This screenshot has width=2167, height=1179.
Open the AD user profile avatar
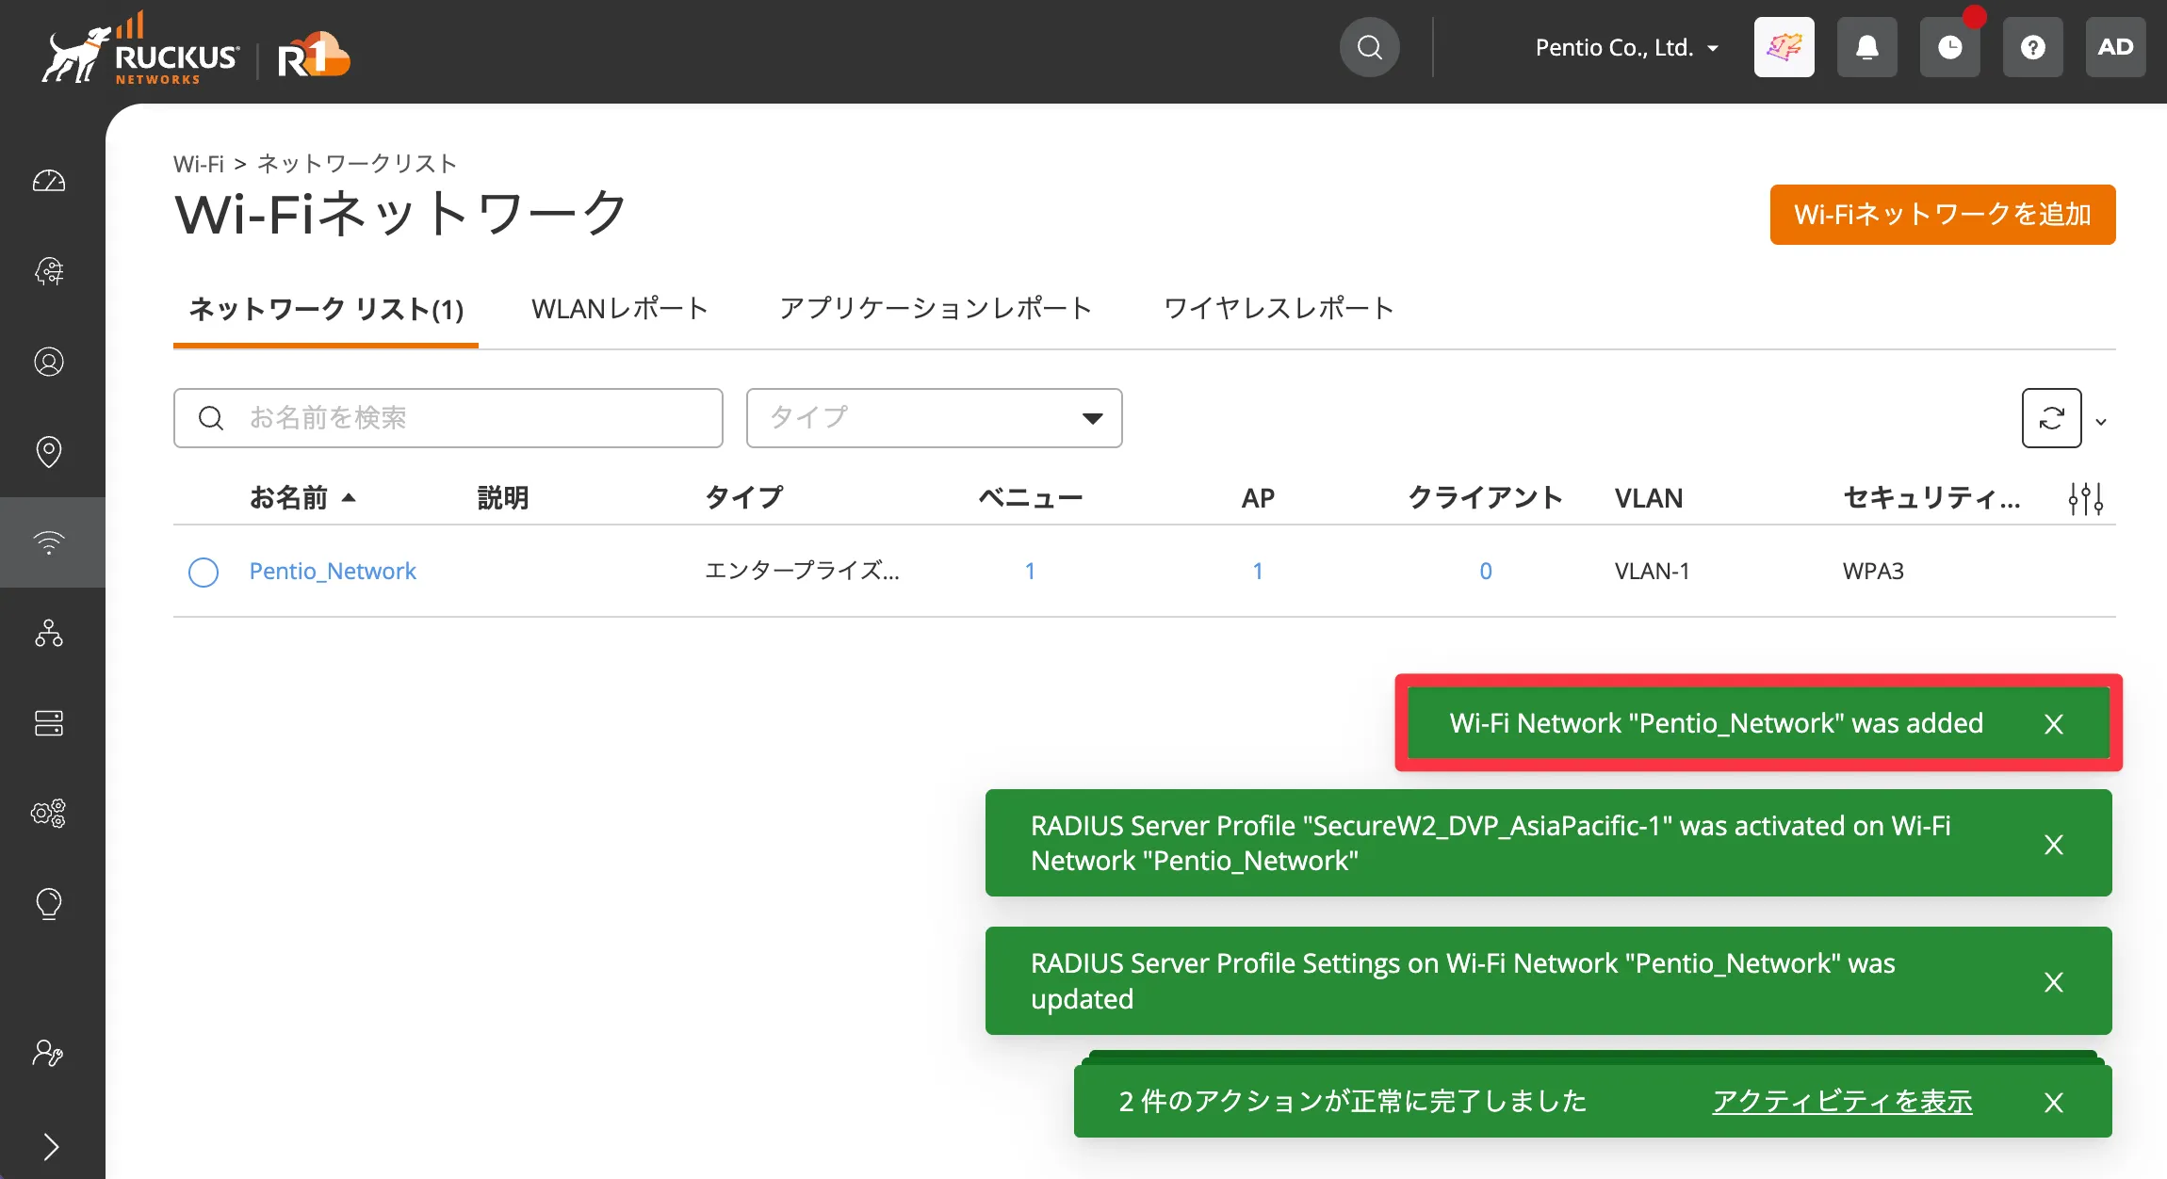point(2116,47)
